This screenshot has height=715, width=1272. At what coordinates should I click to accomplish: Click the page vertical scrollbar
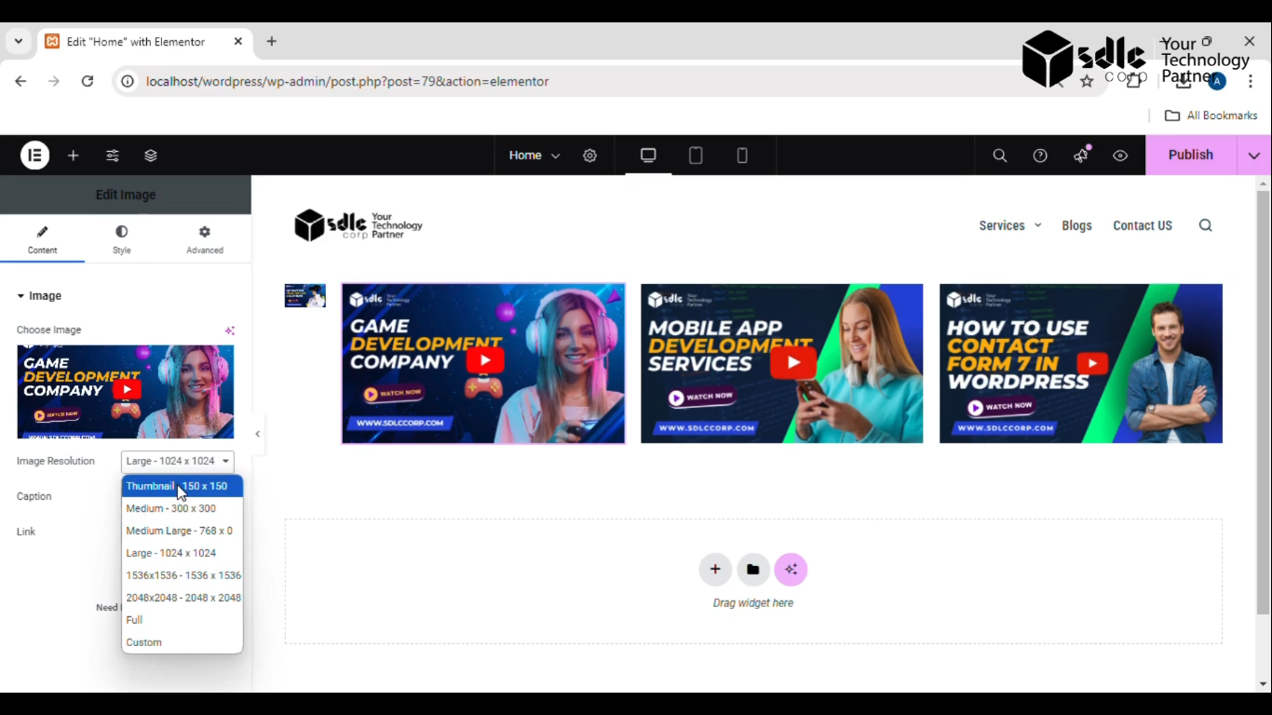[1264, 403]
